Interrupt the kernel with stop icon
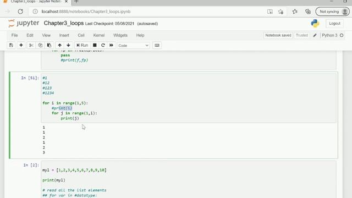352x198 pixels. (95, 45)
